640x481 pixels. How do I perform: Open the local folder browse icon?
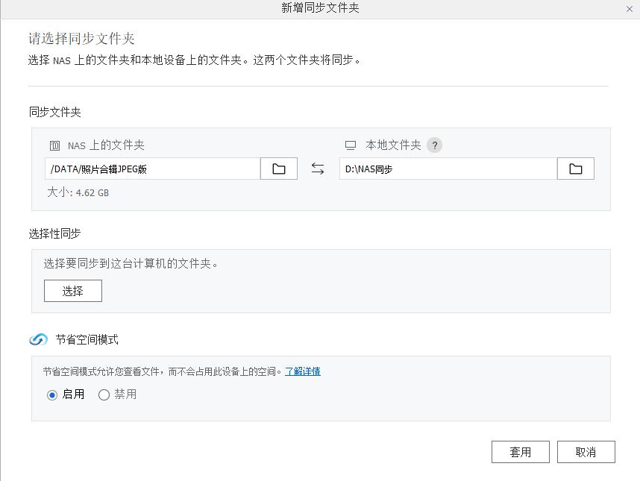tap(575, 169)
